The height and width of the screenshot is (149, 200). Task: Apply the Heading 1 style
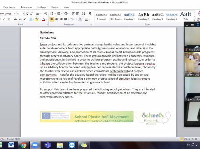(130, 17)
